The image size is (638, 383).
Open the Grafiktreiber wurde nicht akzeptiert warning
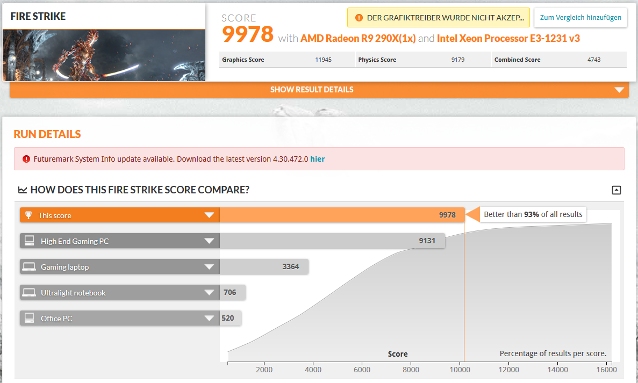(439, 18)
